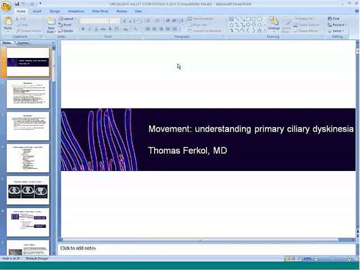Justify the text
This screenshot has width=360, height=270.
coord(168,29)
